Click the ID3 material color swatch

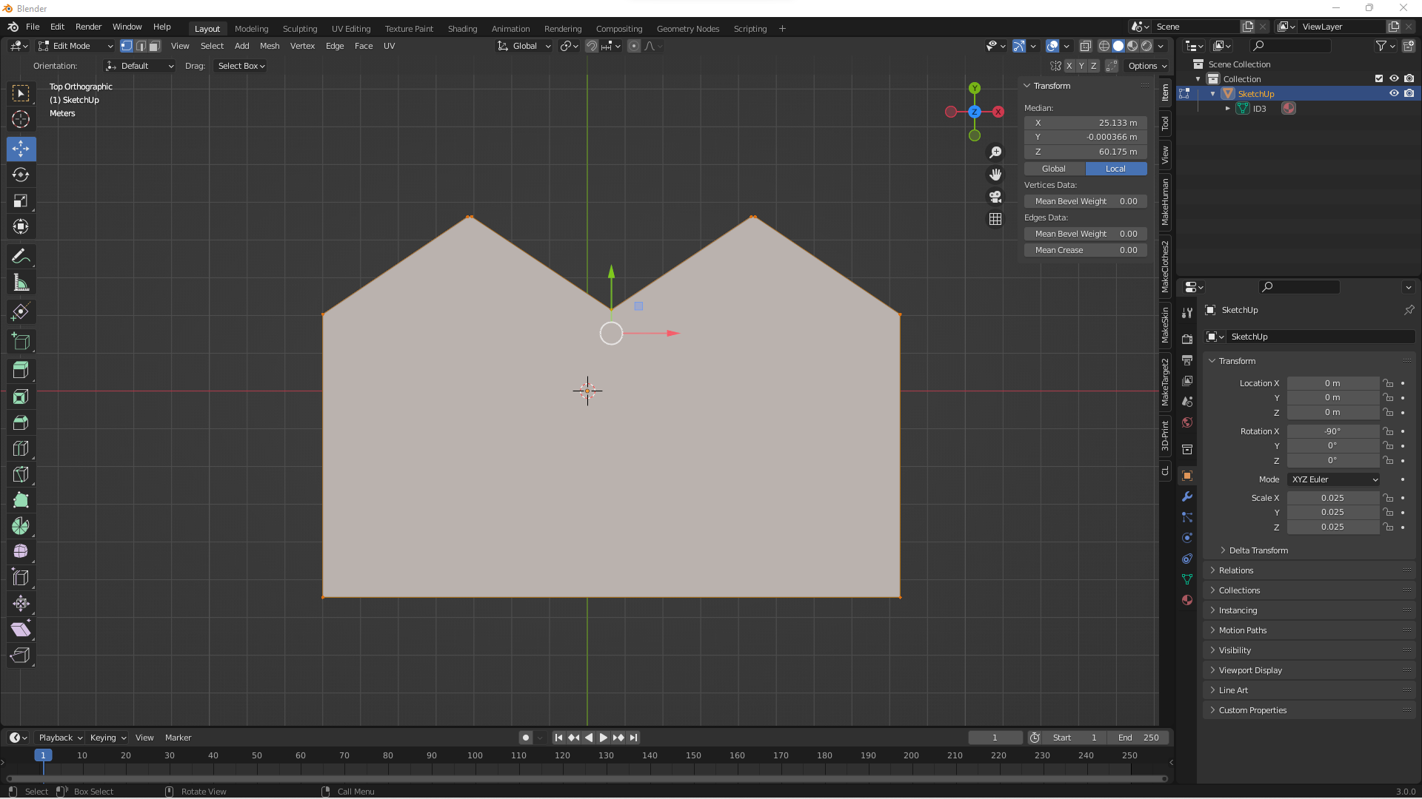[1289, 108]
